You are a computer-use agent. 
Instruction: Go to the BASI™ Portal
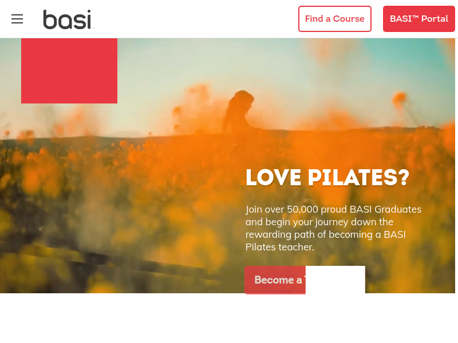[x=419, y=19]
